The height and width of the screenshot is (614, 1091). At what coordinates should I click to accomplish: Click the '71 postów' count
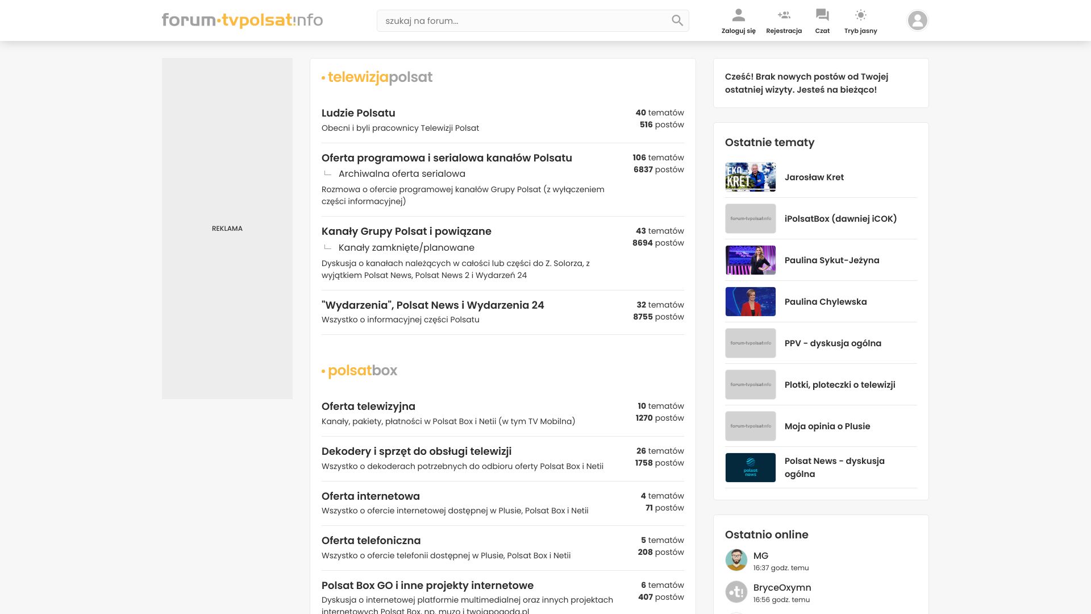pyautogui.click(x=664, y=508)
